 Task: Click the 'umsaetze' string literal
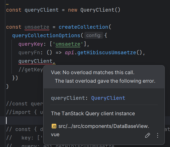pos(68,44)
